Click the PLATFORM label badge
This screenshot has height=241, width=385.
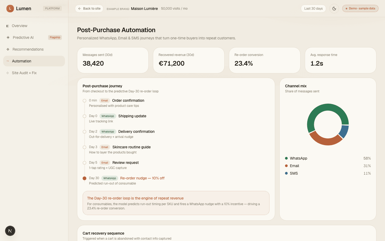[x=52, y=9]
